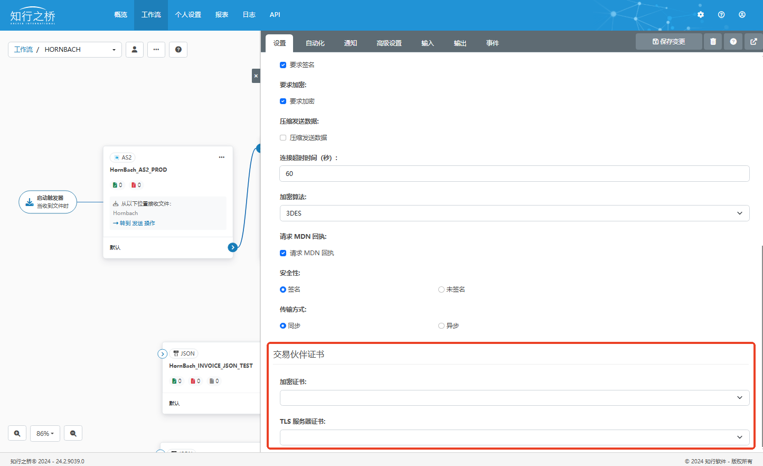The height and width of the screenshot is (466, 763).
Task: Close the settings panel with X handle
Action: [x=256, y=76]
